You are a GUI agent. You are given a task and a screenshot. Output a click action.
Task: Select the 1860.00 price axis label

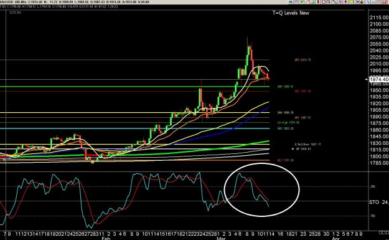[379, 130]
